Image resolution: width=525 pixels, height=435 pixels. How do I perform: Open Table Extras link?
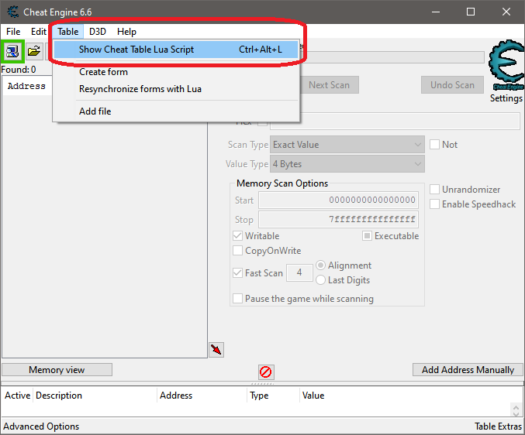coord(498,426)
